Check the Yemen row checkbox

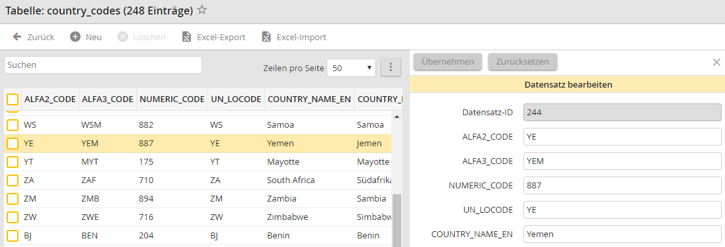tap(13, 144)
